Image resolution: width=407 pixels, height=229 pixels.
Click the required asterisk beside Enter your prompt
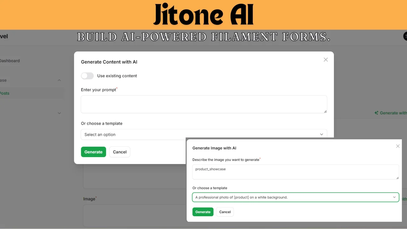(117, 88)
